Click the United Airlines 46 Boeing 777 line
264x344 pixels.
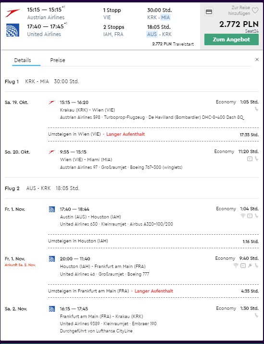point(105,274)
